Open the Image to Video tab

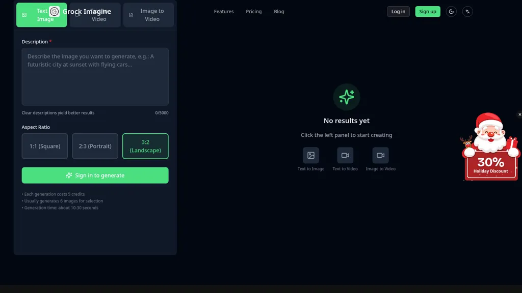click(x=148, y=15)
